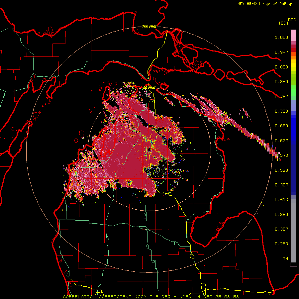This screenshot has width=299, height=299.
Task: Pick the yellow color bar segment
Action: click(x=293, y=65)
